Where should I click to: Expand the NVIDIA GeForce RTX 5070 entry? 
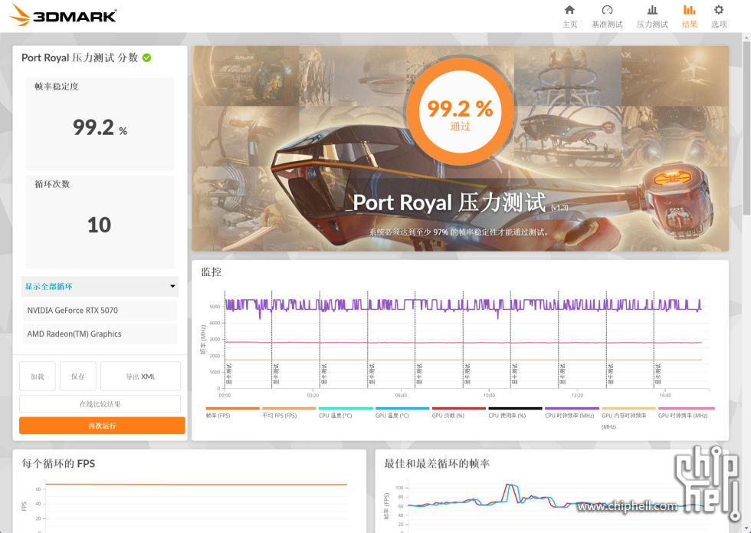(x=100, y=311)
